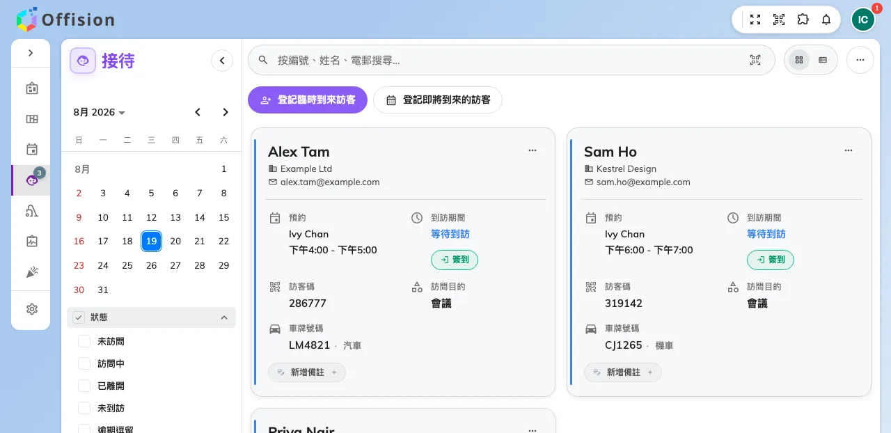Open the reception visitor module
The width and height of the screenshot is (891, 433).
pos(31,180)
